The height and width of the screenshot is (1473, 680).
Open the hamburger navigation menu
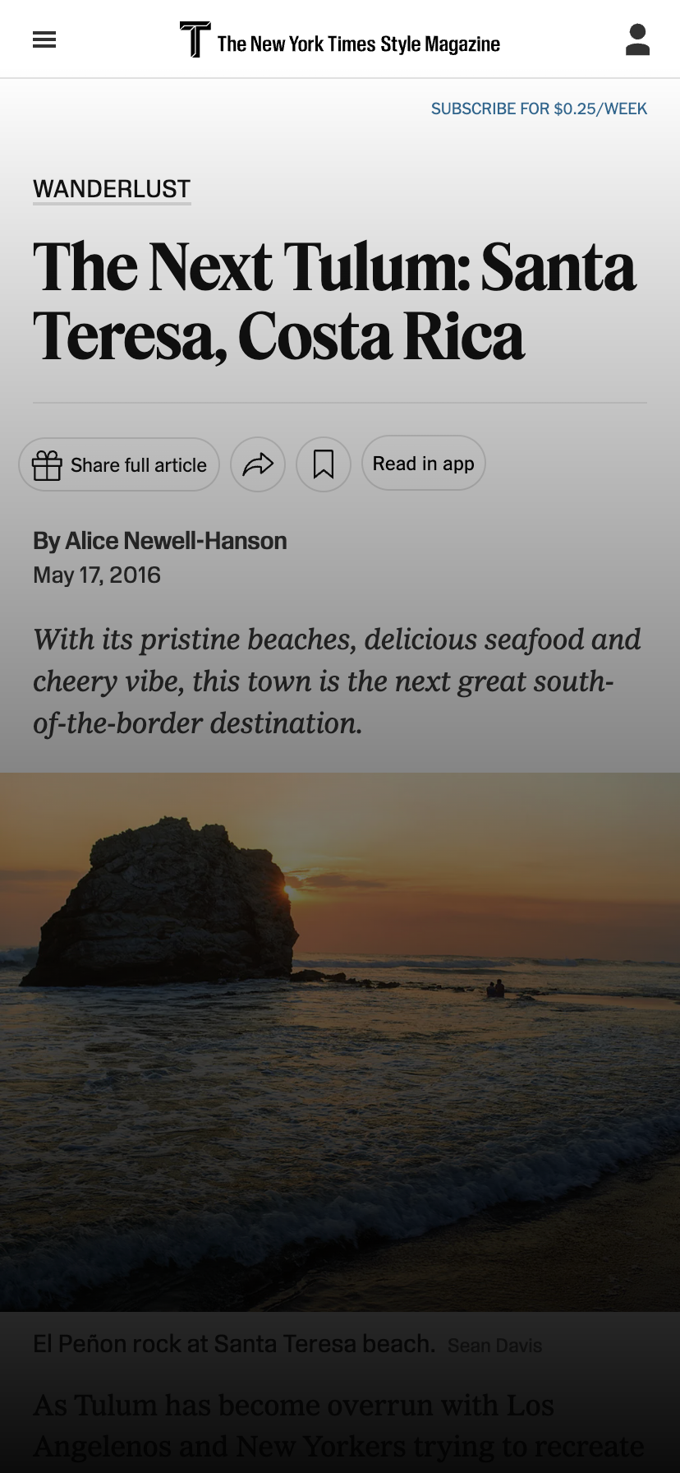pos(44,39)
